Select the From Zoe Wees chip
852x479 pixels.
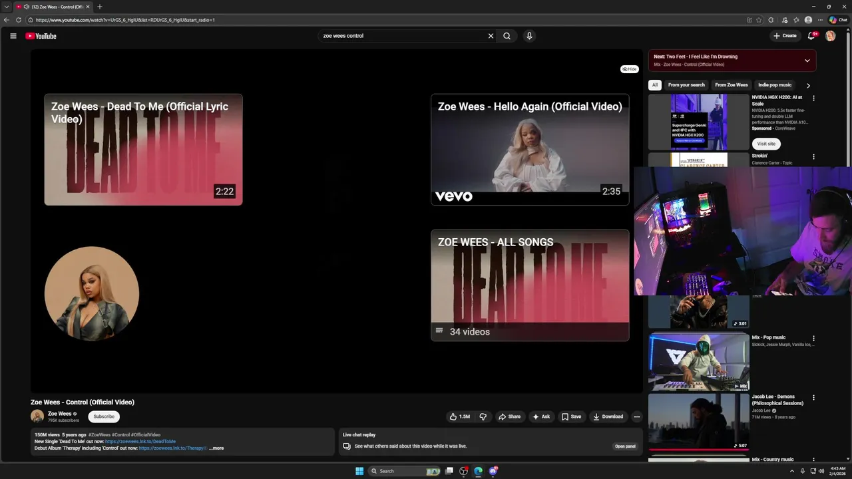(x=732, y=85)
